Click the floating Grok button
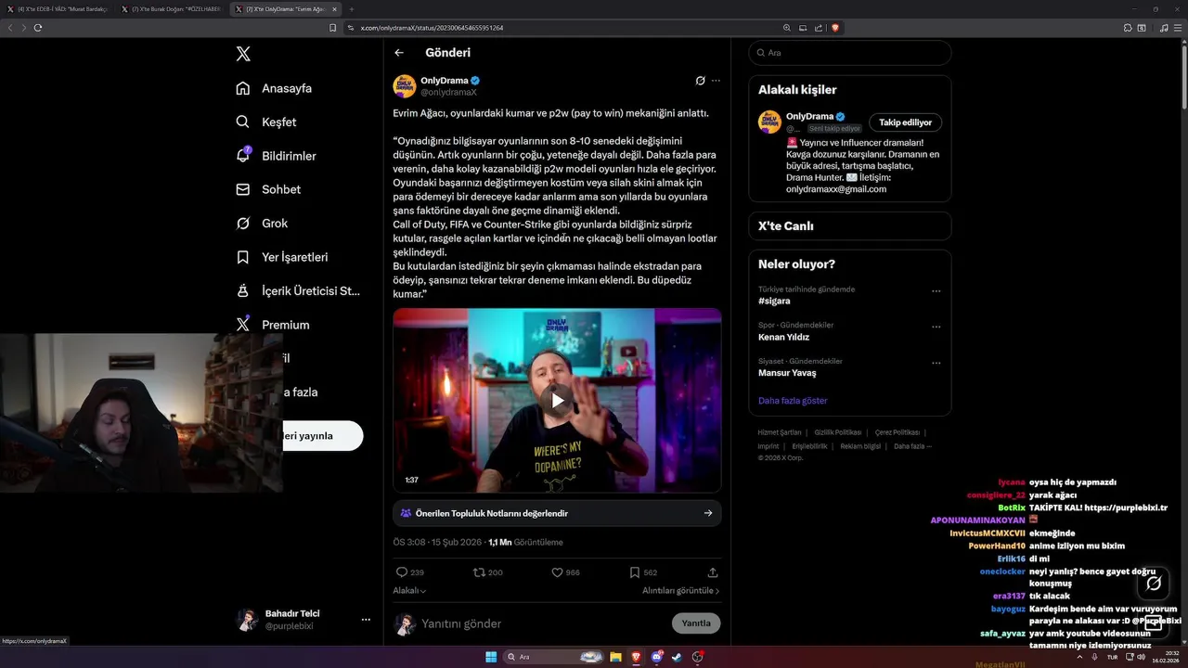Viewport: 1188px width, 668px height. [x=1154, y=584]
